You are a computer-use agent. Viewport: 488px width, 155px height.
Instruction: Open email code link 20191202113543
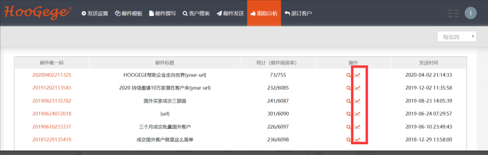52,88
